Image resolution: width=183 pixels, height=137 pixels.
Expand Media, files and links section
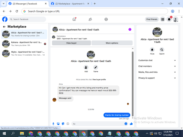click(x=157, y=72)
